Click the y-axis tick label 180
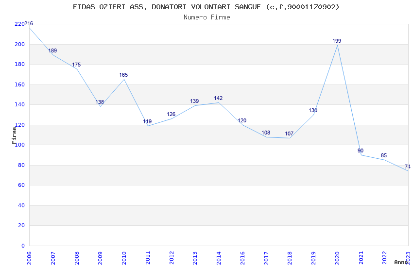The width and height of the screenshot is (413, 267). point(19,64)
